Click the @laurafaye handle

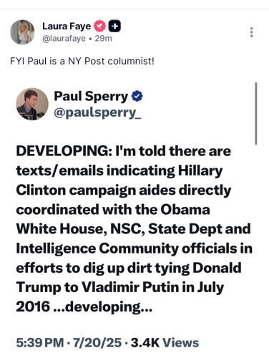tap(64, 39)
